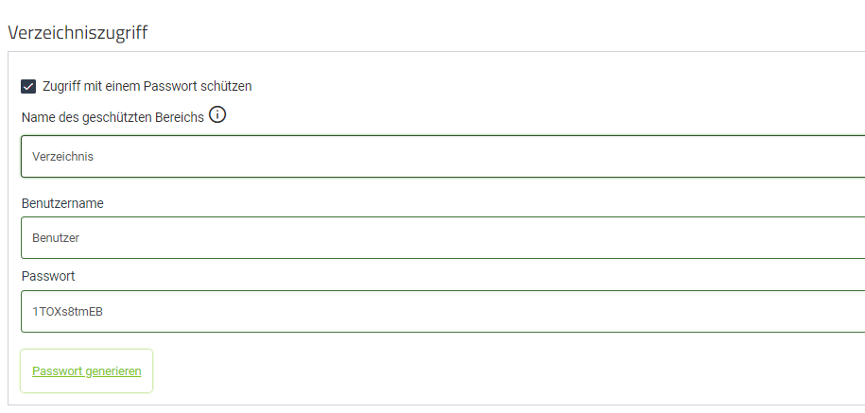Screen dimensions: 865x413
Task: Click the "Passwort" field label
Action: [x=48, y=277]
